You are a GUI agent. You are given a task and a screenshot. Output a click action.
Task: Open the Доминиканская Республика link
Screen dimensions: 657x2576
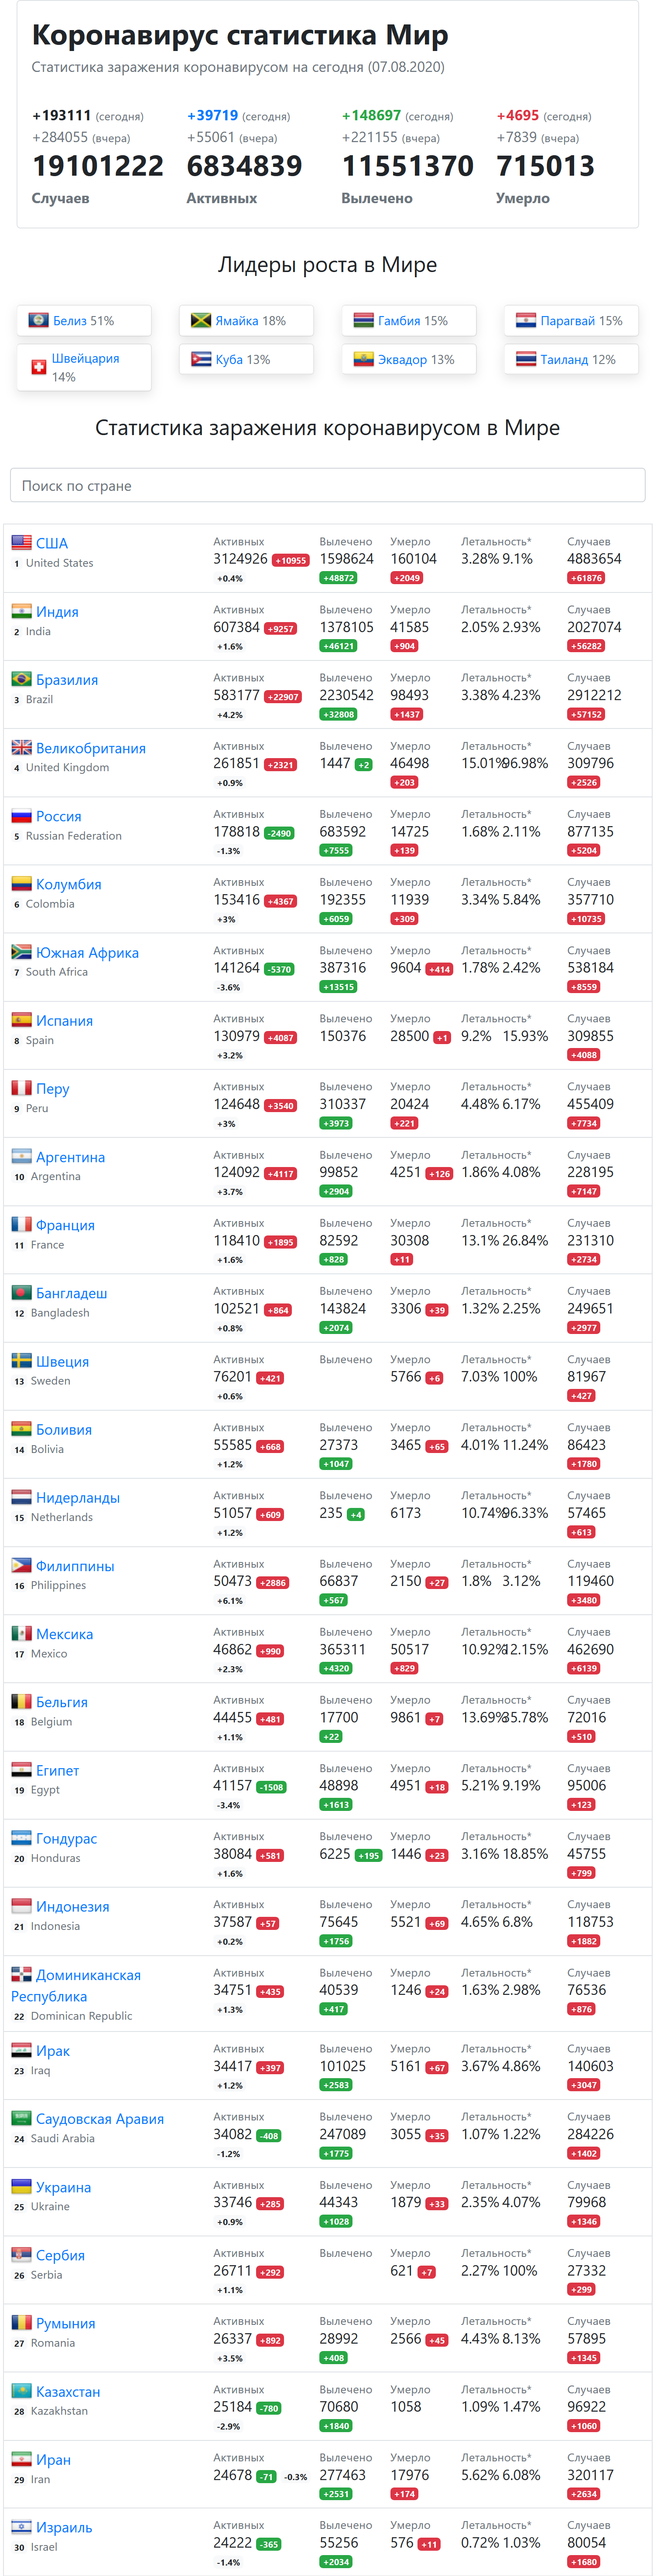coord(76,1985)
